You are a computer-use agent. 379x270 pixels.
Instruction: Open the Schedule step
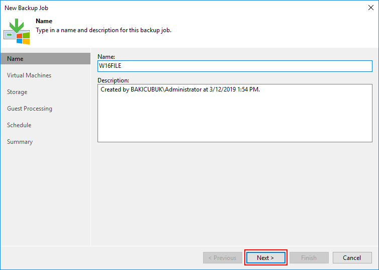point(19,125)
